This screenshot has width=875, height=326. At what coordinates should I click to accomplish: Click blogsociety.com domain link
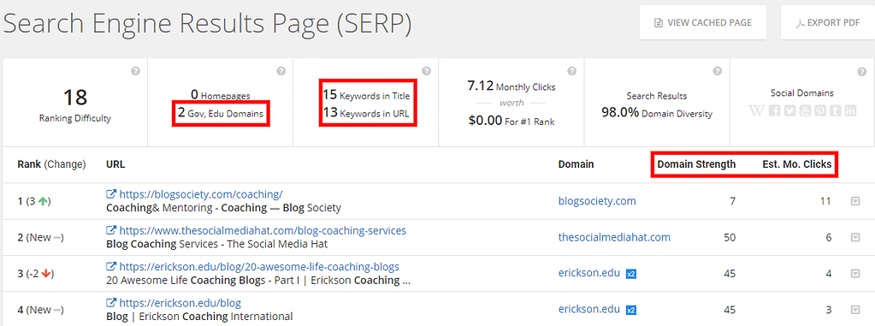pyautogui.click(x=597, y=201)
